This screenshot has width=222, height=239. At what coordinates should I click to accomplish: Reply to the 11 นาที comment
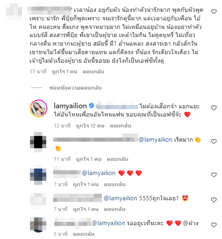(x=117, y=159)
